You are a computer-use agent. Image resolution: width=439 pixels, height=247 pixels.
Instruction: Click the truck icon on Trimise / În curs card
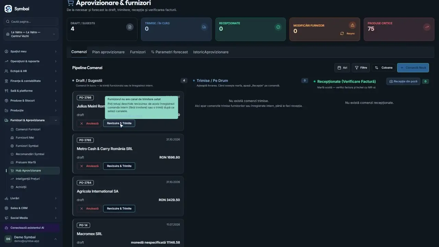pos(204,27)
